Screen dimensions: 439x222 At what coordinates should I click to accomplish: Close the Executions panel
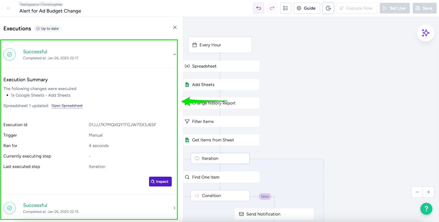tap(175, 27)
